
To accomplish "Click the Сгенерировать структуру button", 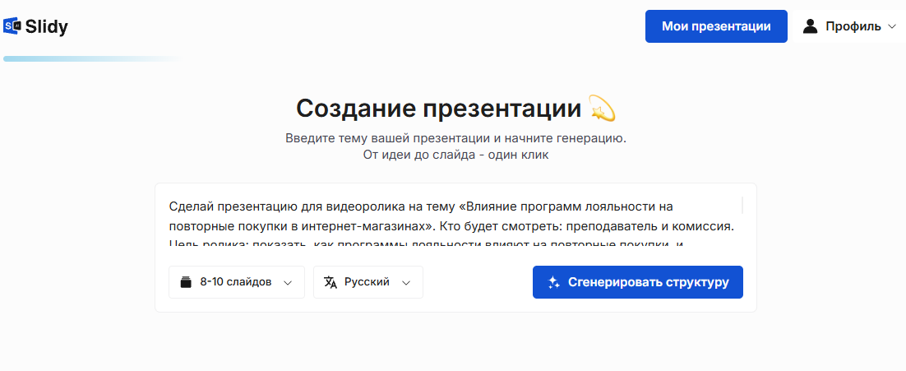I will click(x=637, y=282).
